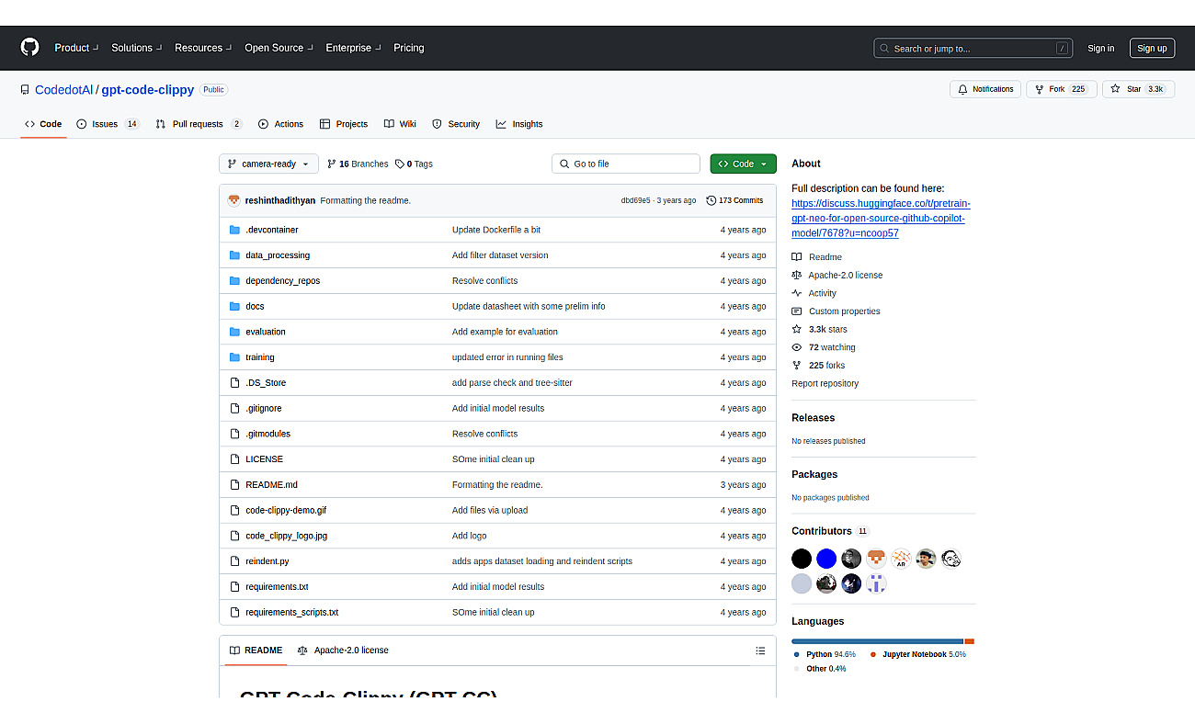Open the data_processing folder
The width and height of the screenshot is (1195, 724).
tap(278, 255)
